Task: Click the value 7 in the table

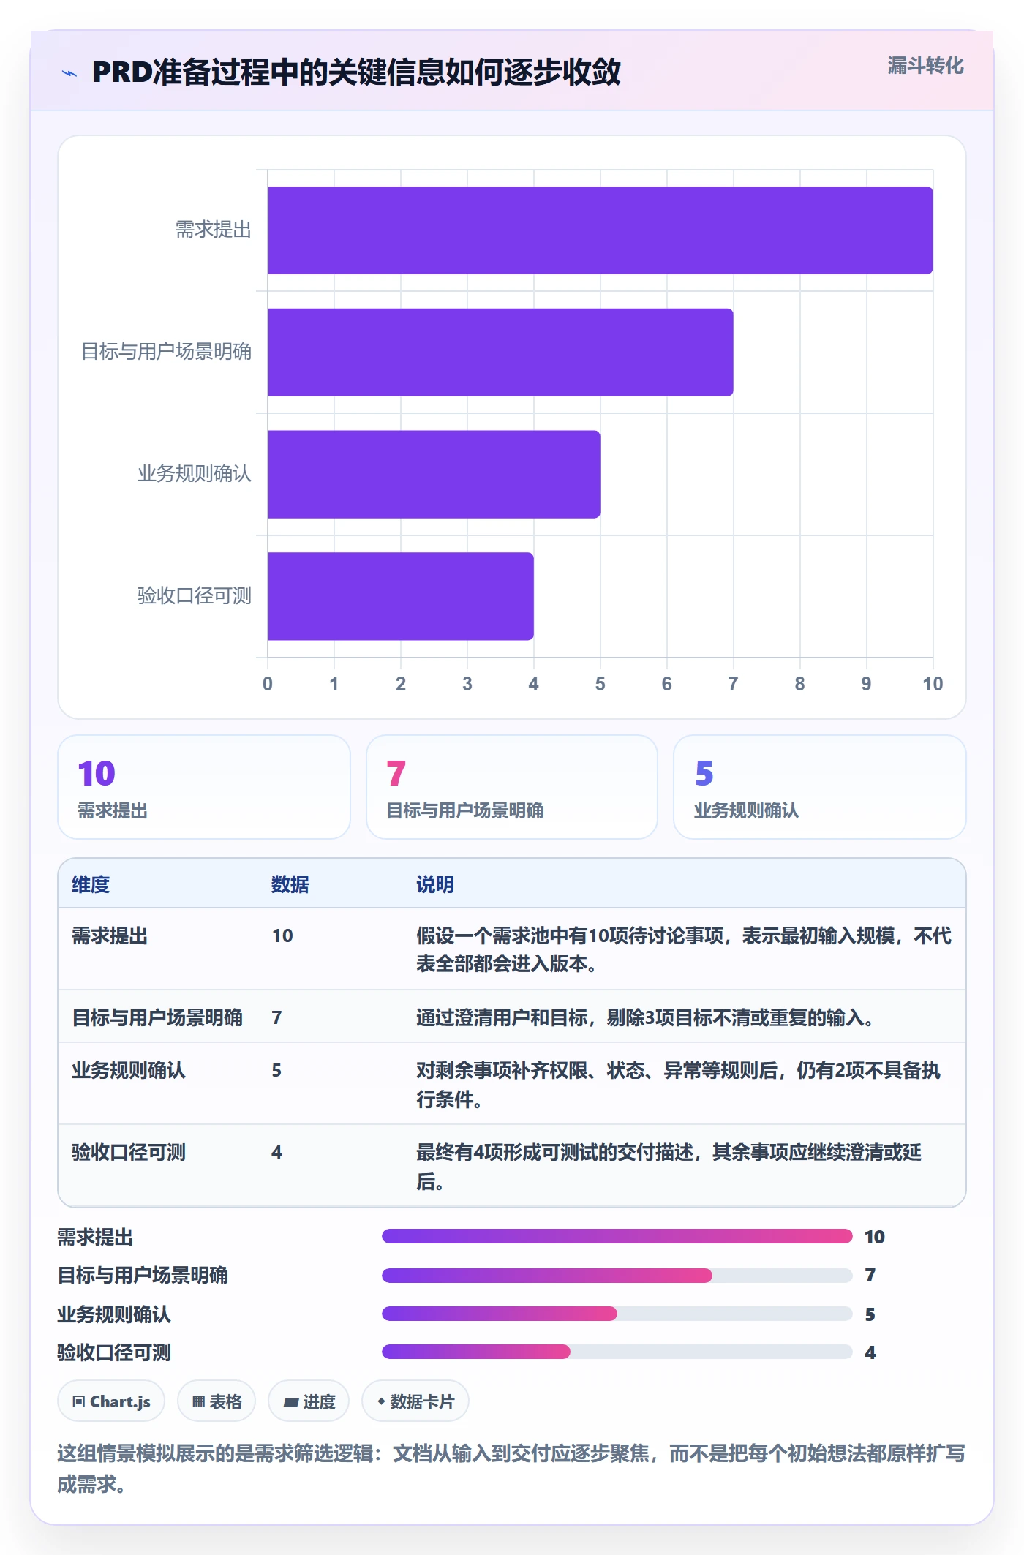Action: coord(276,1017)
